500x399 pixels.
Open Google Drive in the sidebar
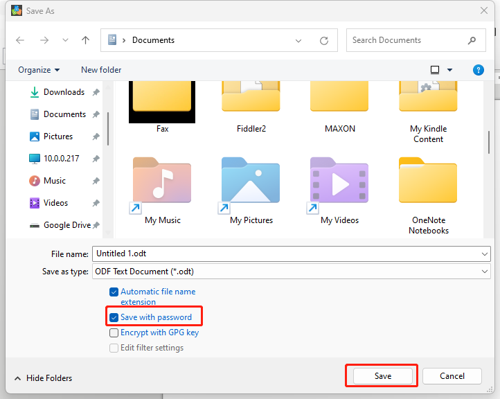[x=67, y=225]
